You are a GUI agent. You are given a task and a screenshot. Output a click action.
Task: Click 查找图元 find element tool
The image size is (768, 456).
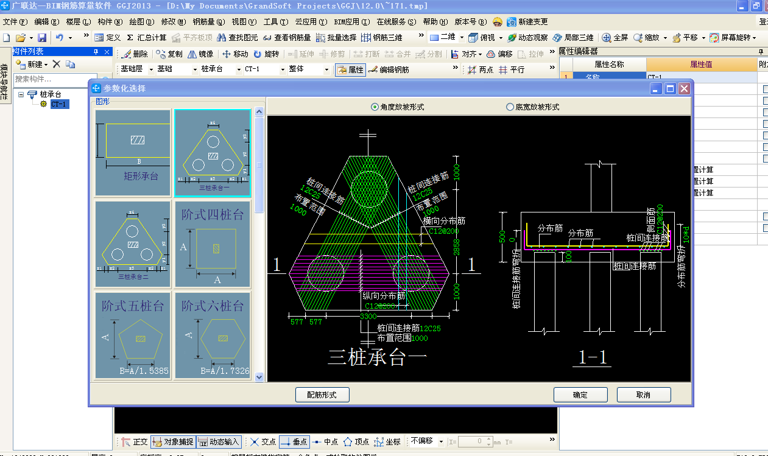tap(238, 38)
